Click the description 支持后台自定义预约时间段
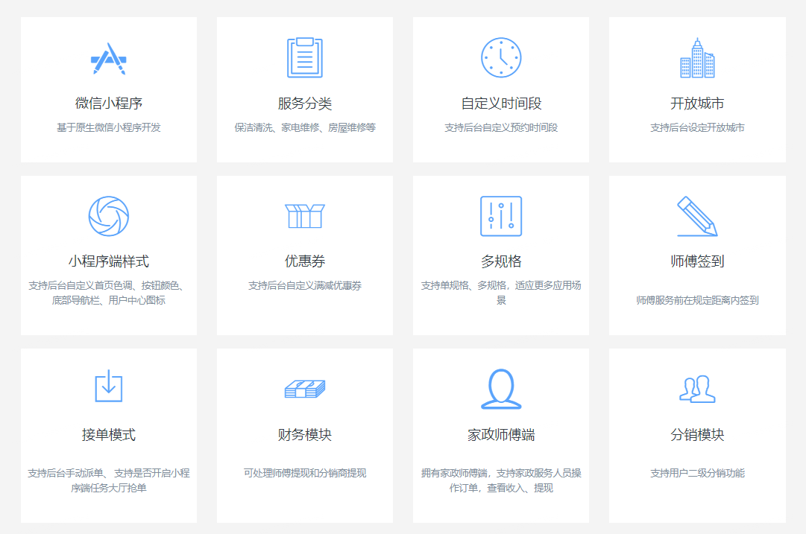The height and width of the screenshot is (534, 806). tap(501, 127)
